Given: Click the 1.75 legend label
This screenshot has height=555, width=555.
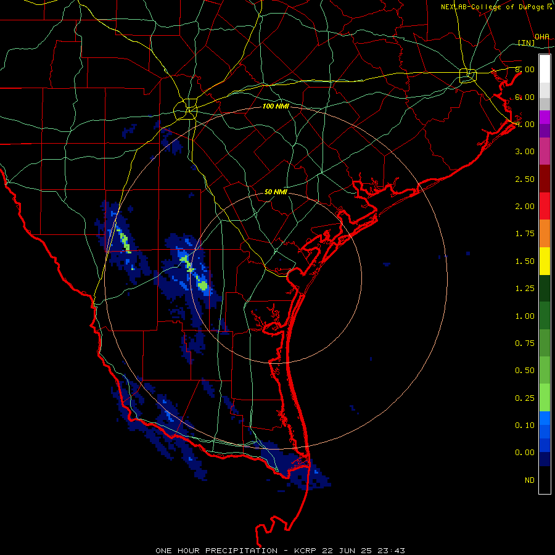Looking at the screenshot, I should 525,234.
